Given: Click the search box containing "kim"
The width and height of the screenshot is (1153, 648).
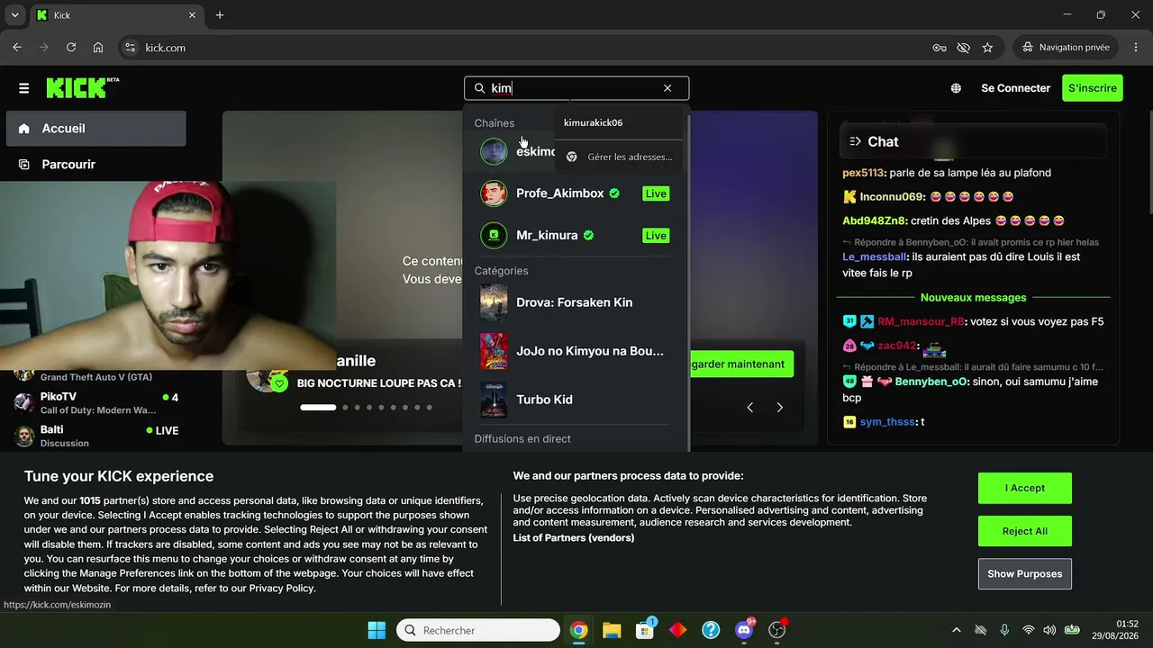Looking at the screenshot, I should 576,88.
